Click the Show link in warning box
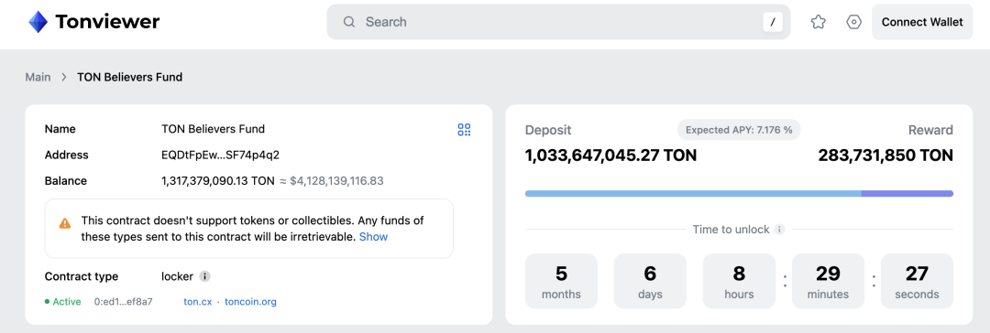Screen dimensions: 990x333 pyautogui.click(x=373, y=237)
